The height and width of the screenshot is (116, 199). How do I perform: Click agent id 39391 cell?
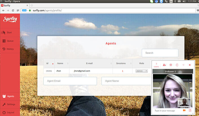coord(49,71)
